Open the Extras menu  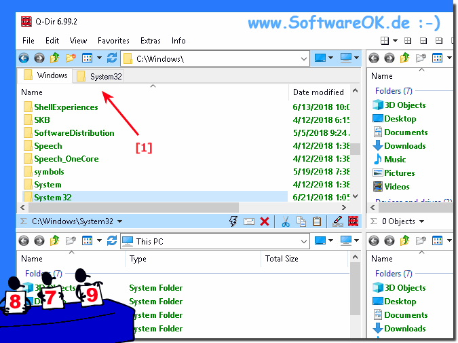click(151, 41)
